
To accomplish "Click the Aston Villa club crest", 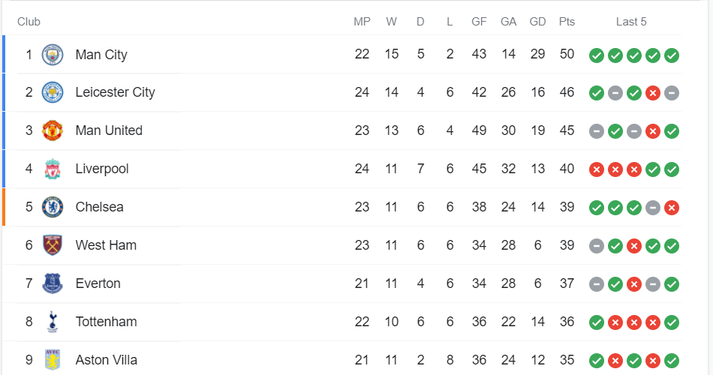I will [x=53, y=360].
